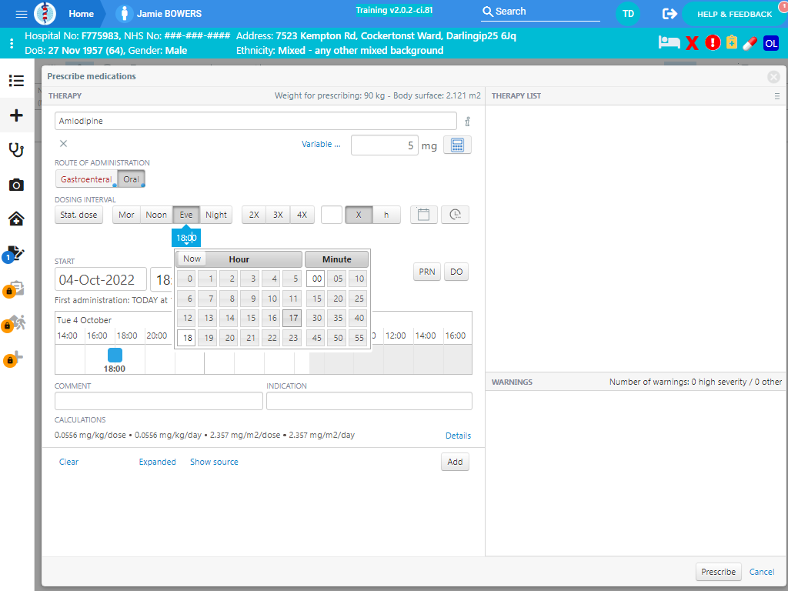Open the calendar dosing days icon
The width and height of the screenshot is (788, 591).
point(424,215)
